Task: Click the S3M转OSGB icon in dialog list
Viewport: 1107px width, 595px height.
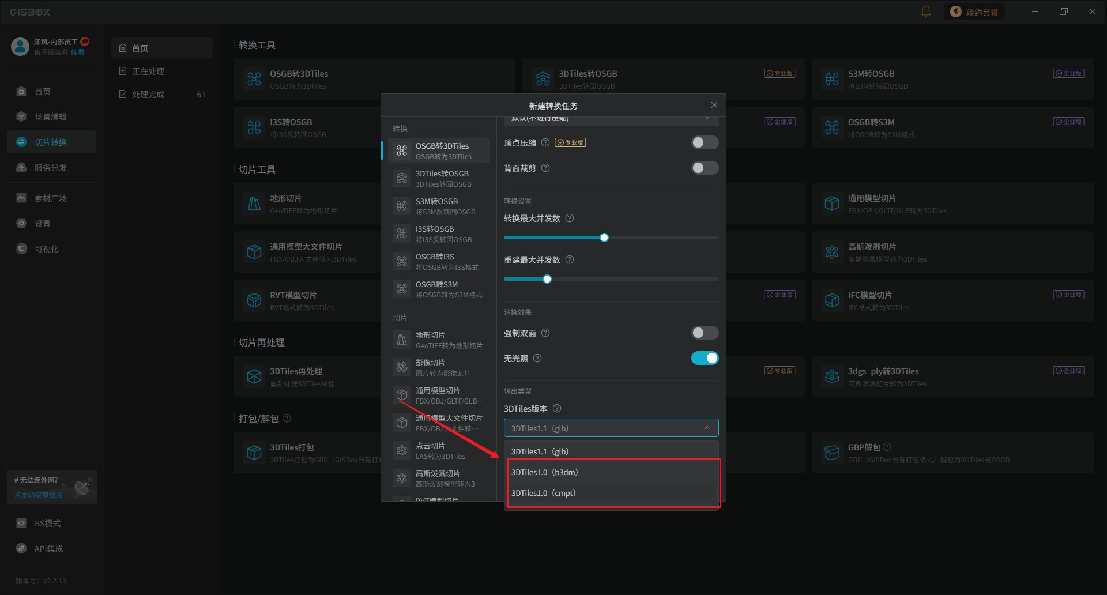Action: (x=402, y=206)
